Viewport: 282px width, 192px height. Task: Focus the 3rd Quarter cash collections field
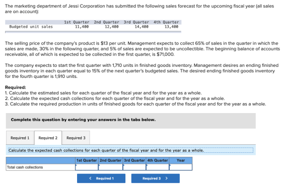(x=134, y=167)
